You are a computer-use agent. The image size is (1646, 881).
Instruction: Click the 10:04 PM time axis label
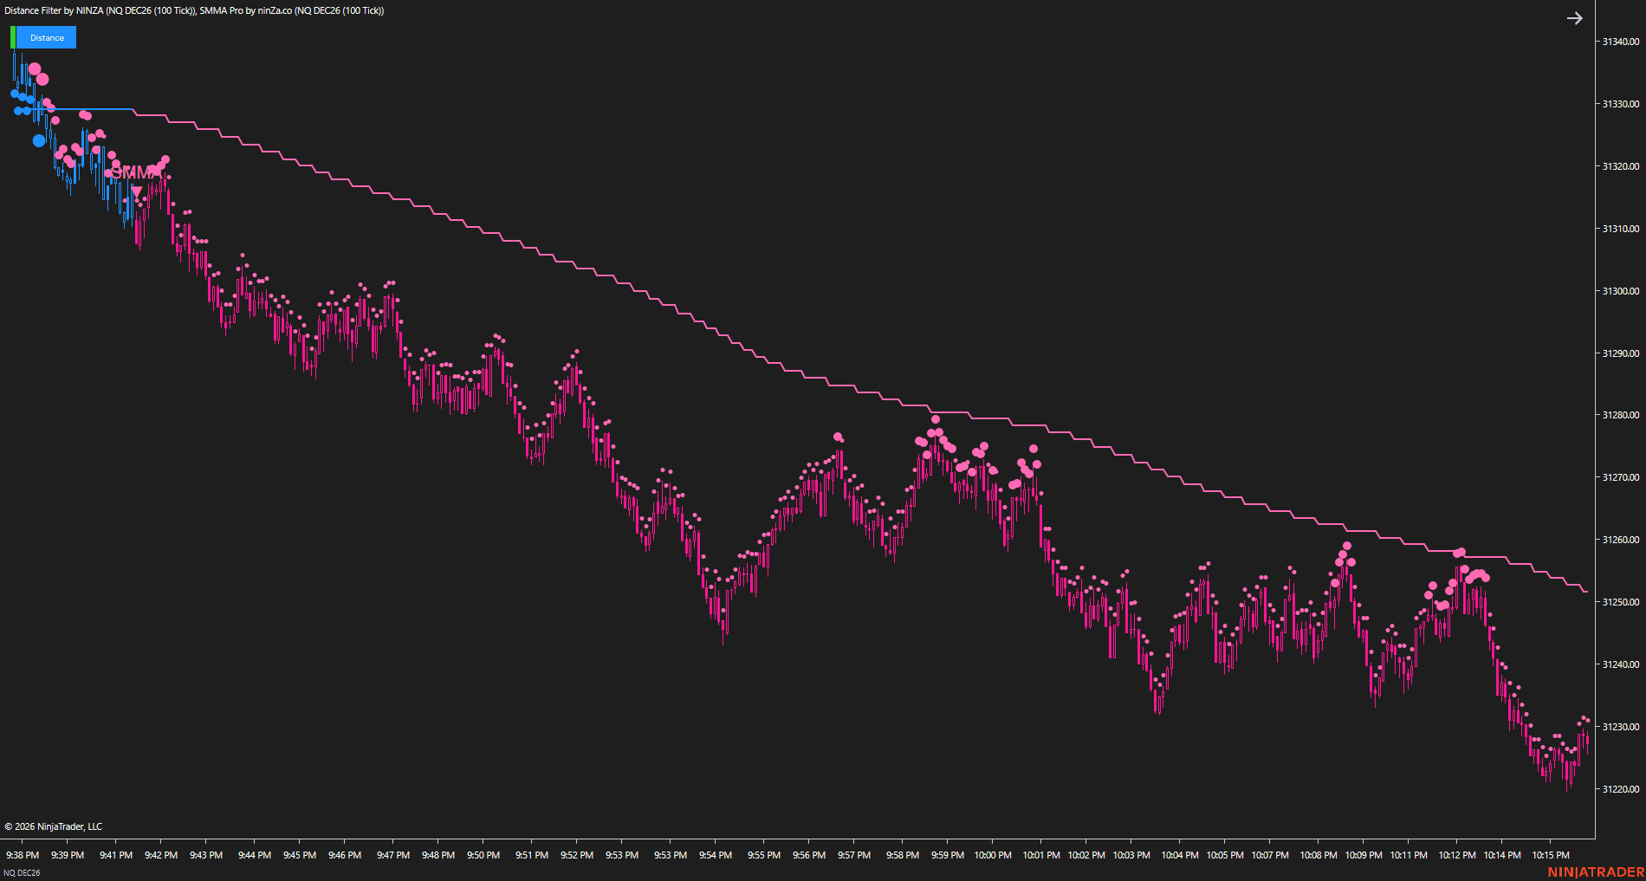(x=1180, y=855)
